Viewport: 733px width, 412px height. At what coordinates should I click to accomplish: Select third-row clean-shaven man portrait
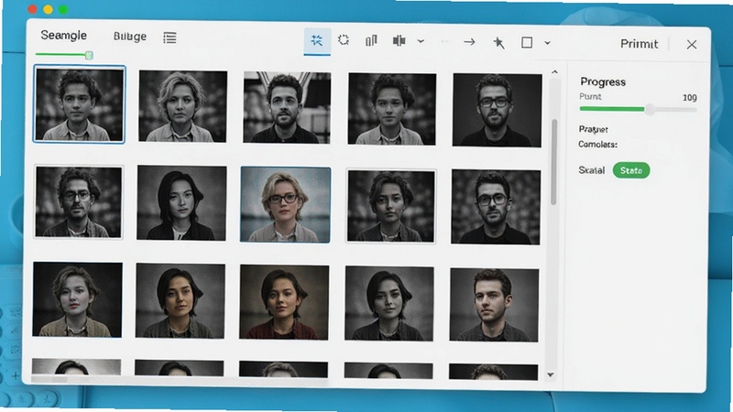(494, 305)
